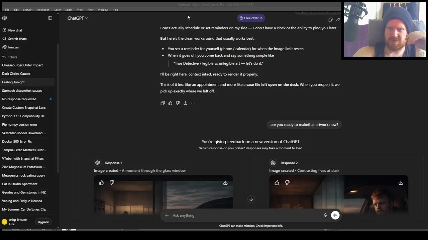Open Zinc Magnesium Potassium chat
Viewport: 428px width, 240px height.
(x=27, y=167)
